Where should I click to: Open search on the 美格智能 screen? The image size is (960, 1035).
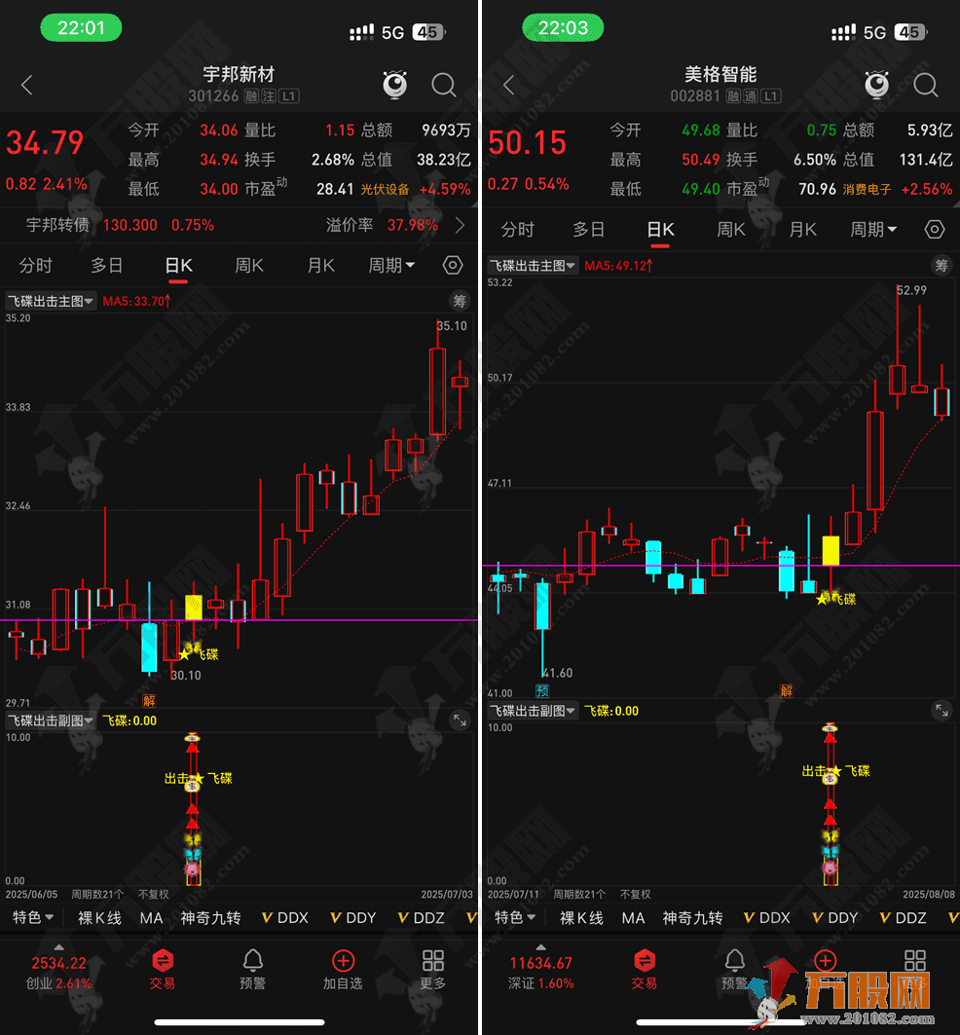(926, 85)
